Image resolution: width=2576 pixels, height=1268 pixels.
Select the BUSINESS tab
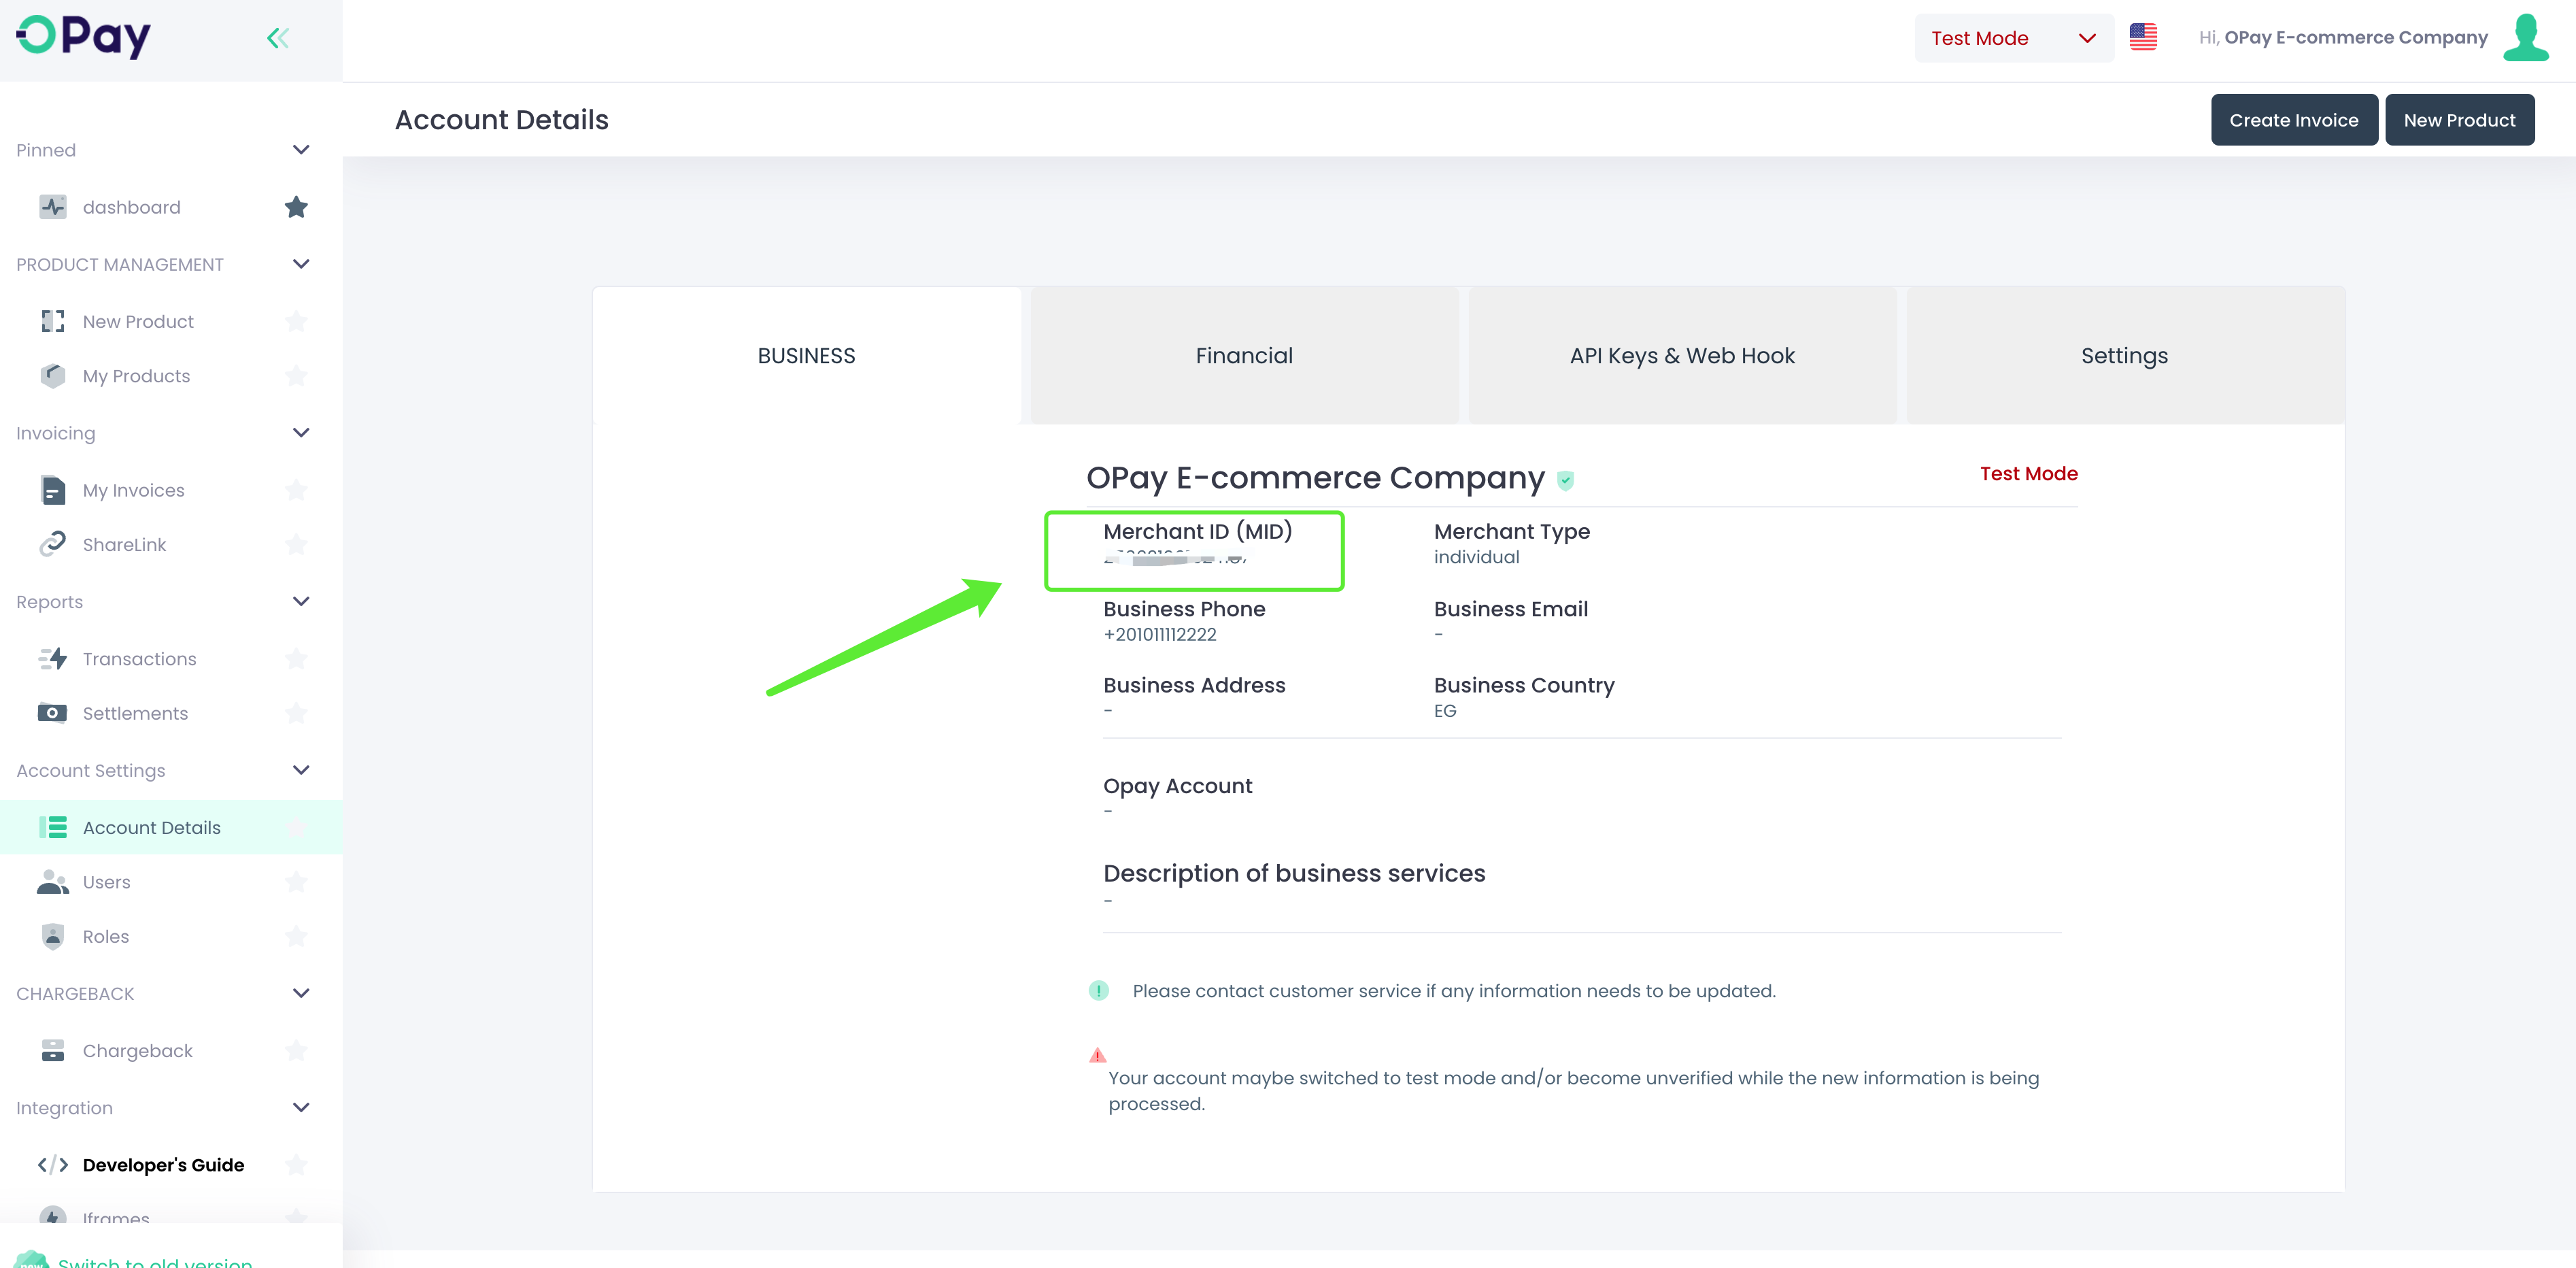(x=806, y=356)
